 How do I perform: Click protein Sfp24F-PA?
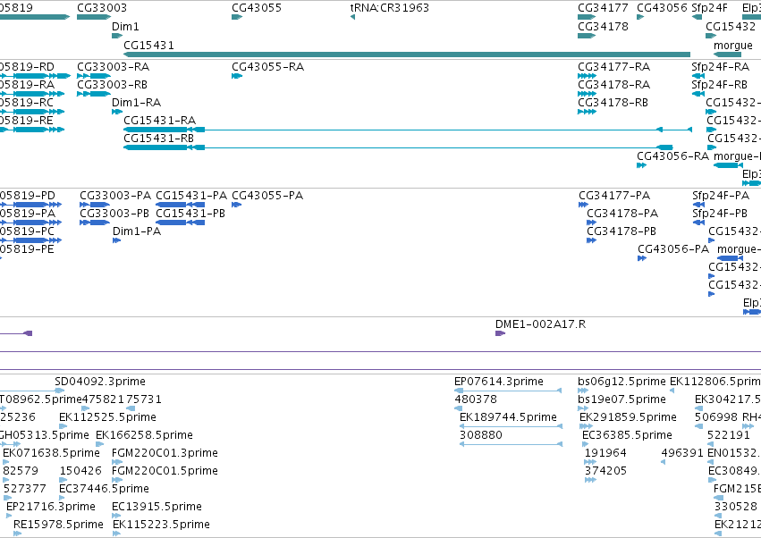[x=721, y=196]
